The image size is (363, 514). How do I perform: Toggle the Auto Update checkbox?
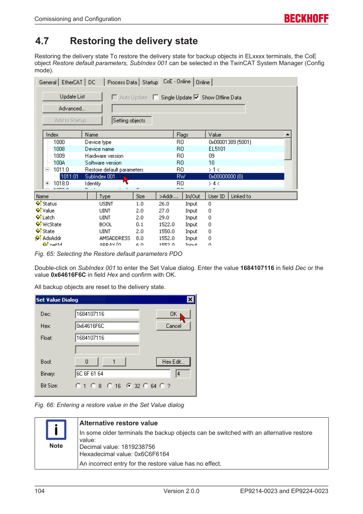(114, 97)
